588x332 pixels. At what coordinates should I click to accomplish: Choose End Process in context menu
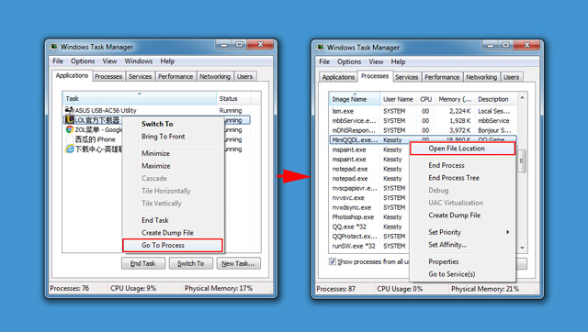point(462,165)
